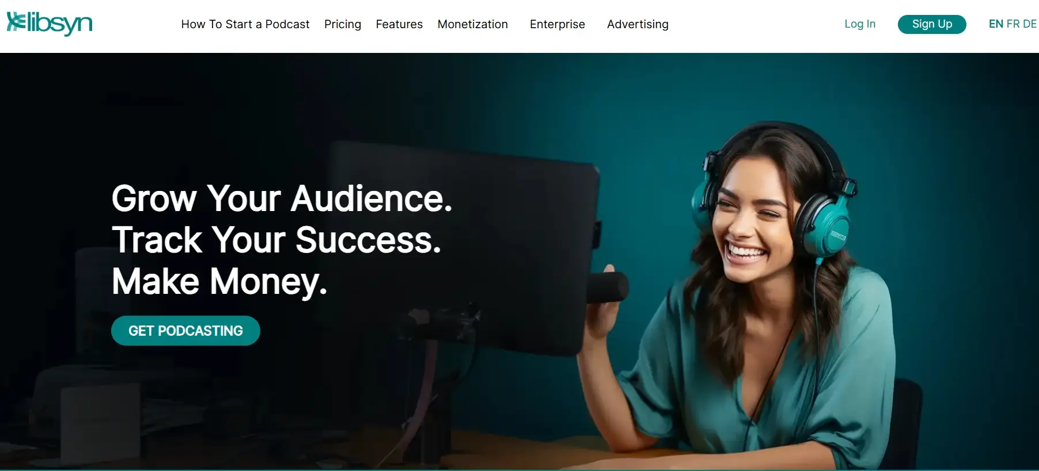Click the smiling woman's face in hero image

click(x=749, y=221)
